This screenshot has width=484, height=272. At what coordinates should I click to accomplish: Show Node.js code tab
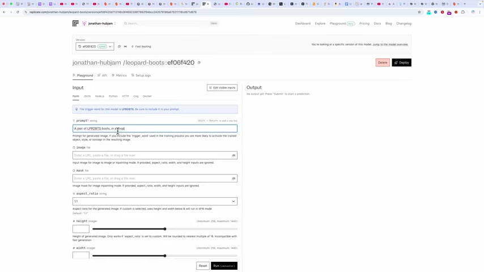[100, 96]
